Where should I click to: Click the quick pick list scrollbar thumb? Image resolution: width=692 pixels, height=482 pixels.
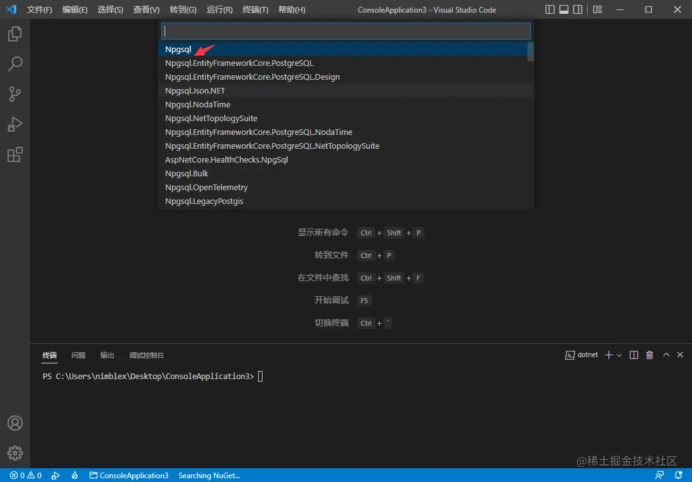click(x=531, y=51)
